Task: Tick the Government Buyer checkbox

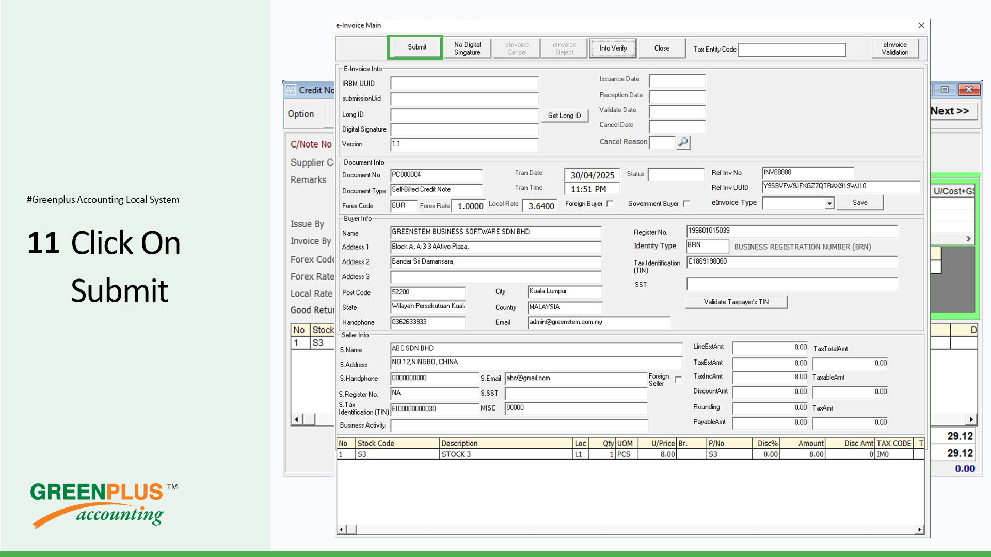Action: point(686,204)
